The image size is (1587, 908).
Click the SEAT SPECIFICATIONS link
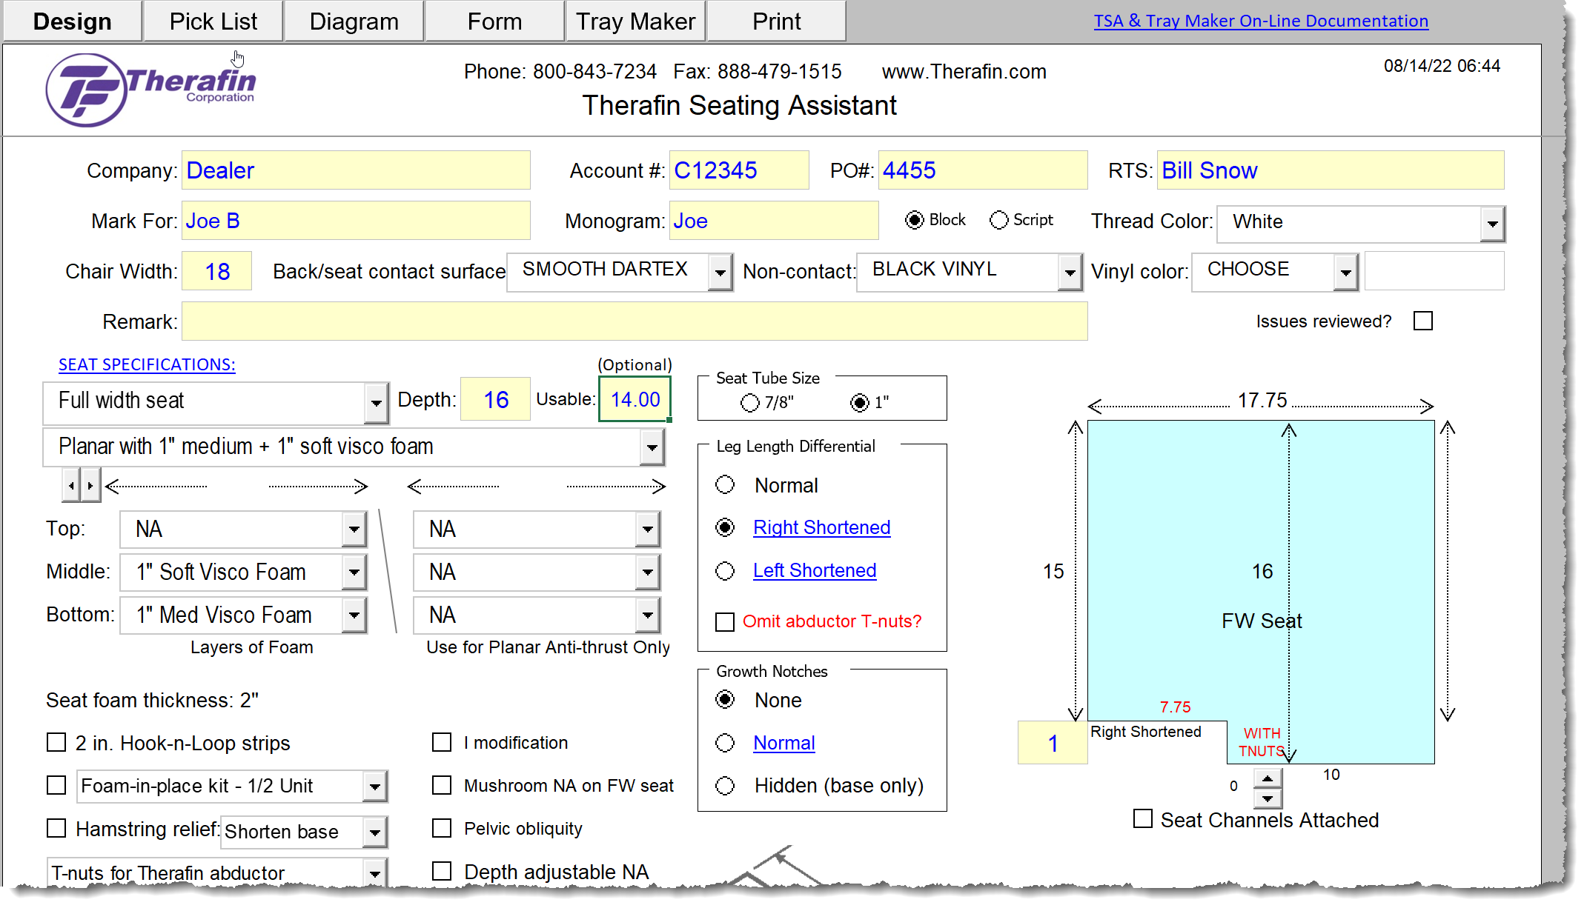(147, 364)
